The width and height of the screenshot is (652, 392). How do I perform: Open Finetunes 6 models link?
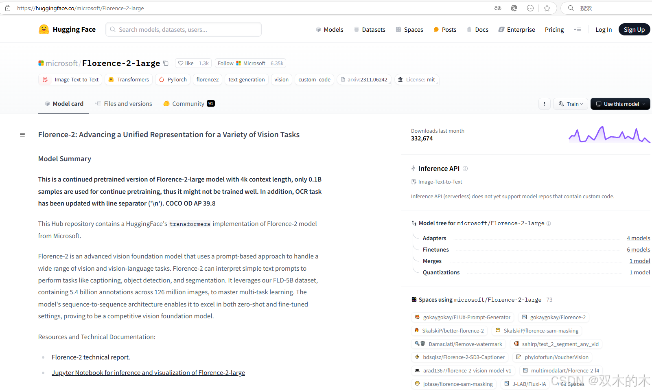pos(638,250)
